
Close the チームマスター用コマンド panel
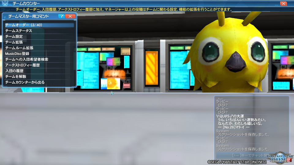tap(70, 16)
